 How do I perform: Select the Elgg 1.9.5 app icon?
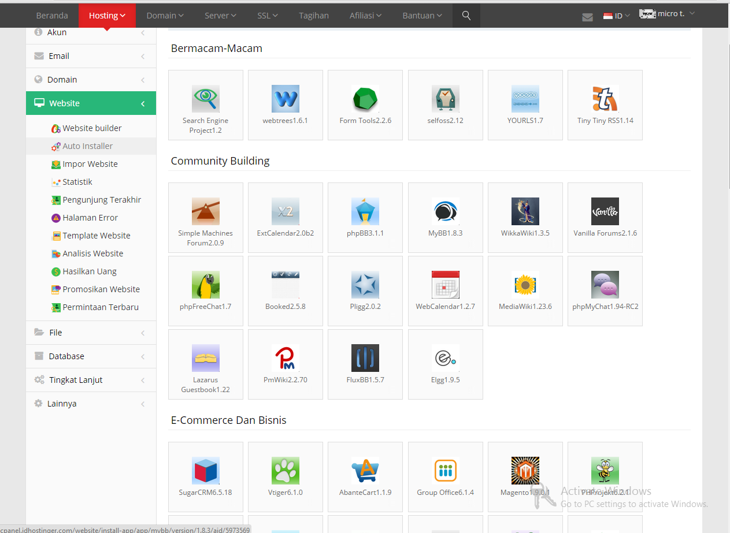446,358
